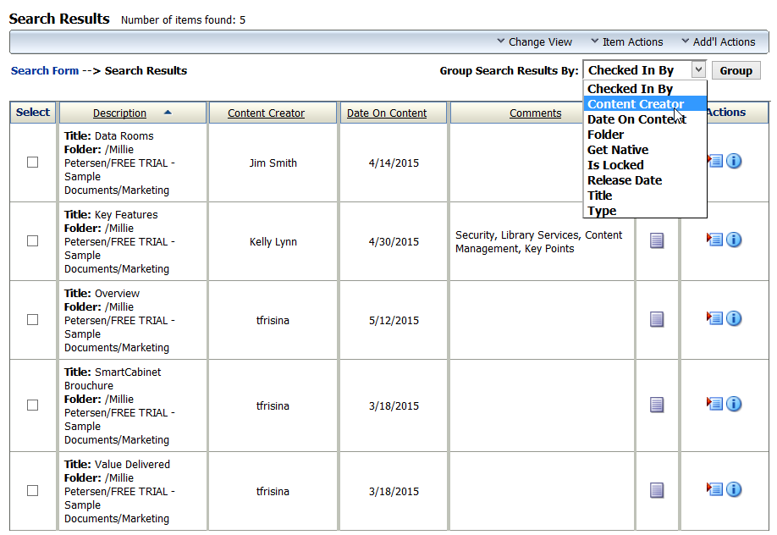The image size is (777, 535).
Task: Check the select box for Overview
Action: (x=32, y=319)
